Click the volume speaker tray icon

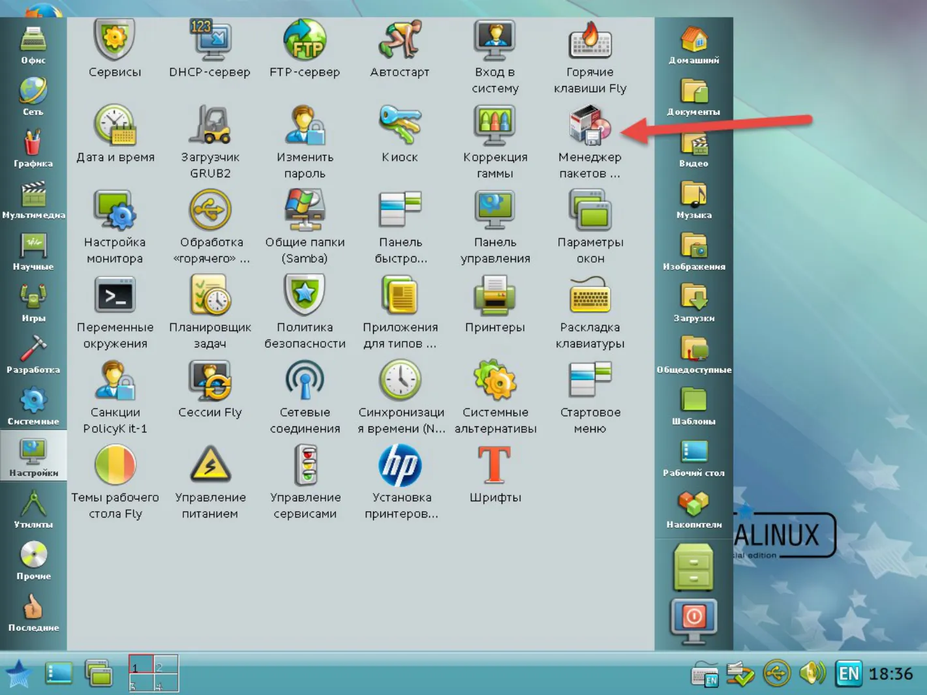(x=813, y=673)
